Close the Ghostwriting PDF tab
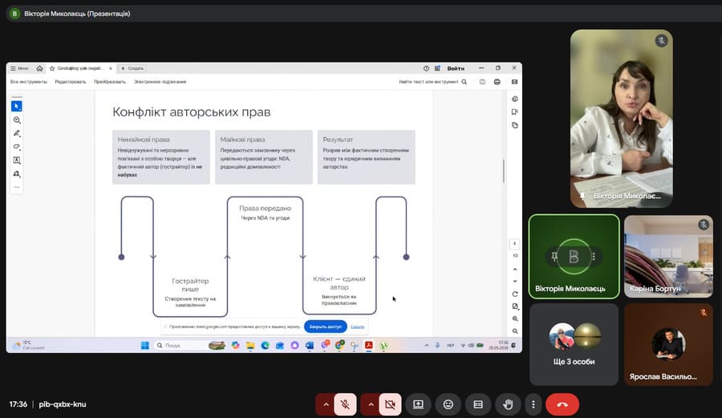722x418 pixels. click(111, 68)
